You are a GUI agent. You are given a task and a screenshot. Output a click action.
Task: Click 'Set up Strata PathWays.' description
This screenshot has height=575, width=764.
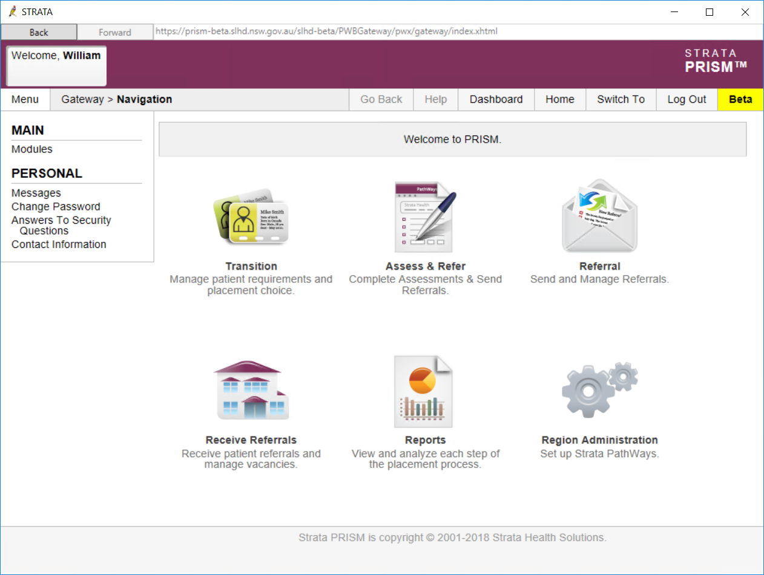pos(600,453)
